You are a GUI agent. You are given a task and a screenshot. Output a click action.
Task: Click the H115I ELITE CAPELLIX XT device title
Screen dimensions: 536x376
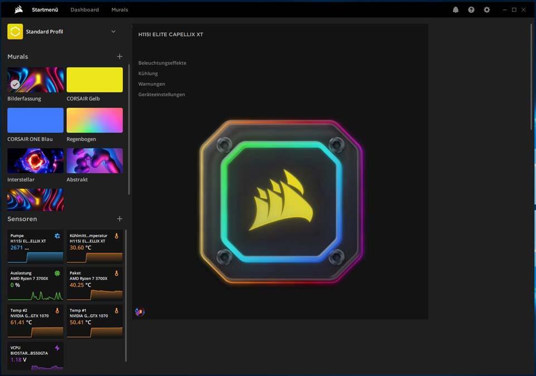171,35
